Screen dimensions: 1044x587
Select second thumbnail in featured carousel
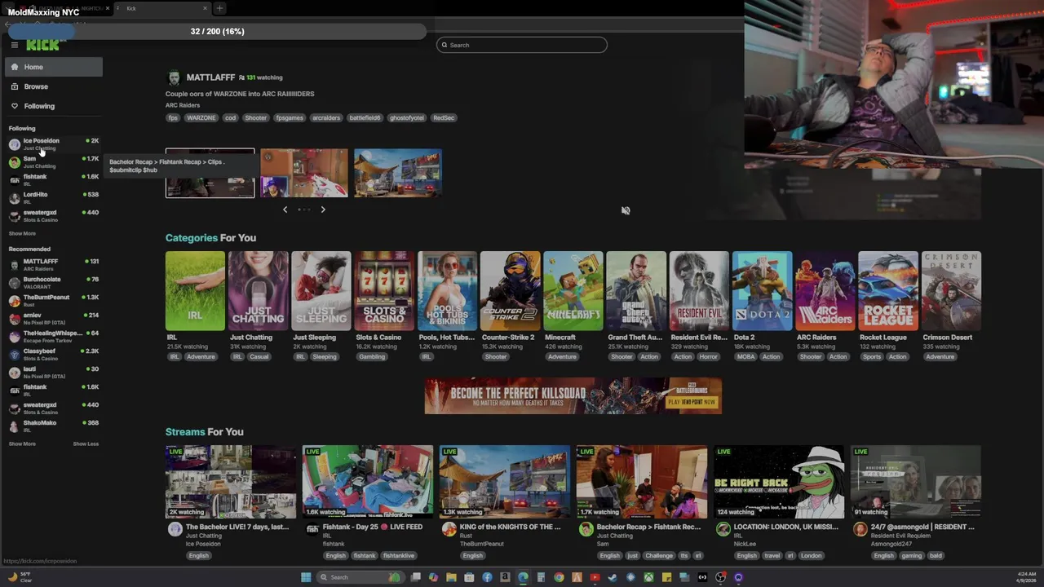[x=304, y=173]
